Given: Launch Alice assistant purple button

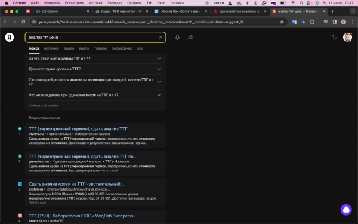Looking at the screenshot, I should coord(346,210).
